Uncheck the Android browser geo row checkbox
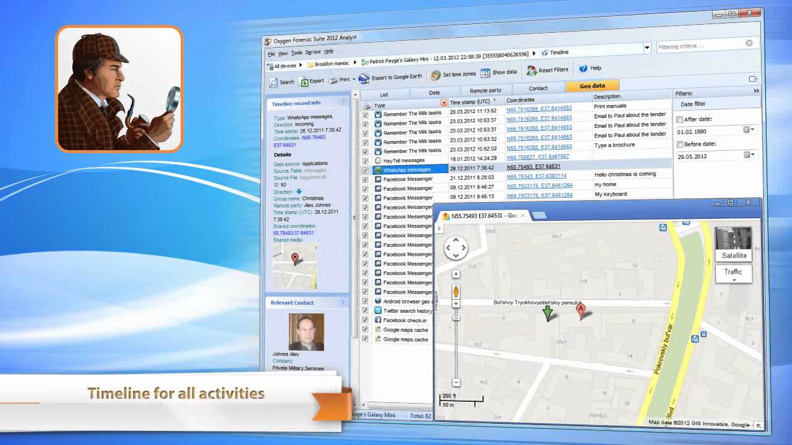This screenshot has width=792, height=445. click(x=365, y=301)
